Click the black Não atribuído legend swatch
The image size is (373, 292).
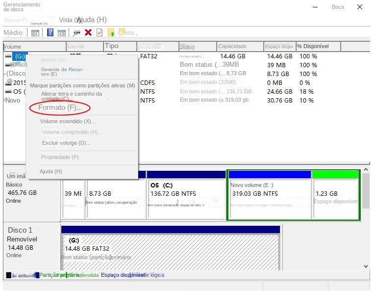(8, 275)
